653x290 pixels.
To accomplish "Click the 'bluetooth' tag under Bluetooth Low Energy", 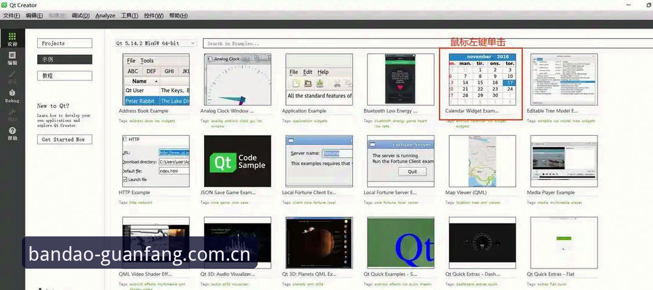I will pyautogui.click(x=383, y=121).
